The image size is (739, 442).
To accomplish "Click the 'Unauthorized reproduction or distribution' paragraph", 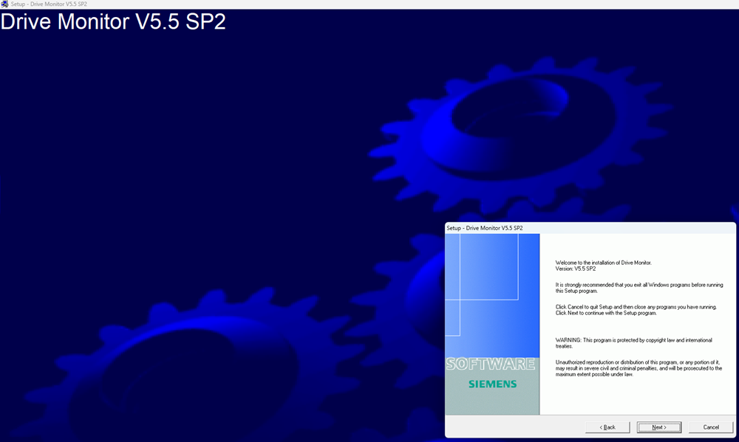I will [638, 368].
